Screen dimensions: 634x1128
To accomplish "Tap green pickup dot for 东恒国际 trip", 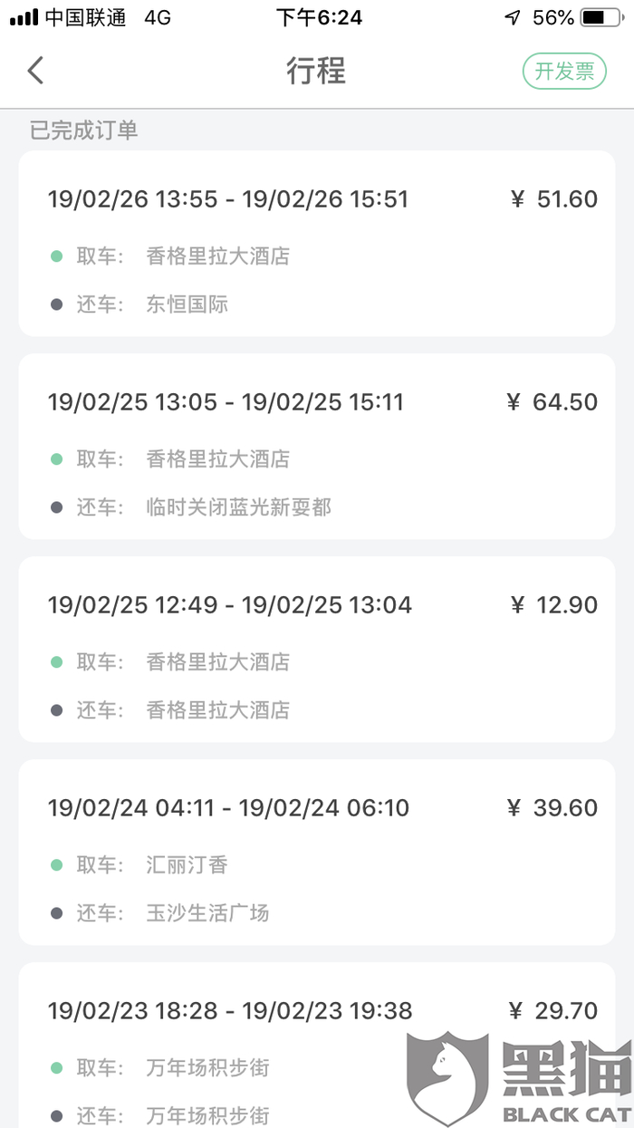I will pos(56,256).
